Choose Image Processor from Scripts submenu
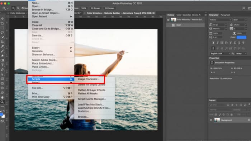 tap(88, 79)
